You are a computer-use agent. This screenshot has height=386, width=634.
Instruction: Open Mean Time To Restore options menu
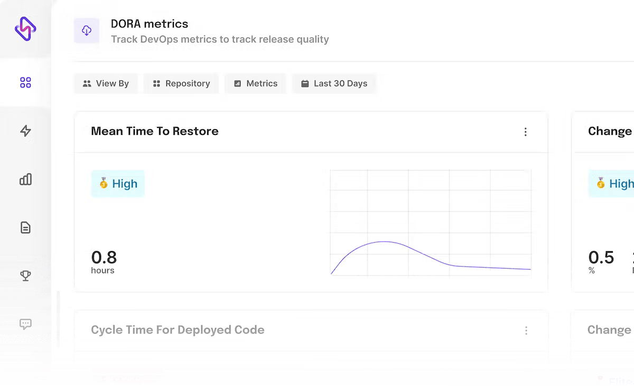525,132
